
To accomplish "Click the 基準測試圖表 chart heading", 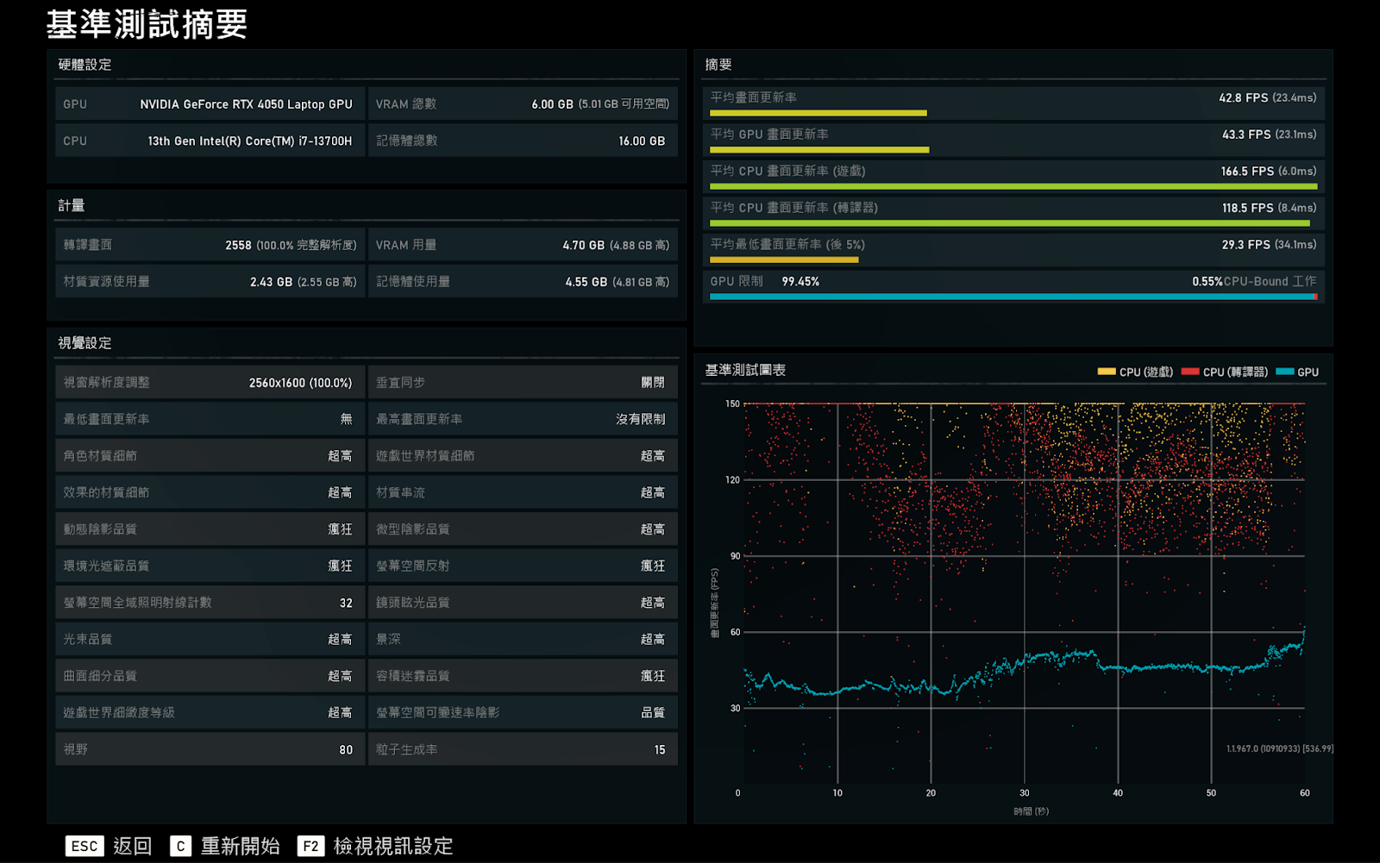I will (745, 370).
